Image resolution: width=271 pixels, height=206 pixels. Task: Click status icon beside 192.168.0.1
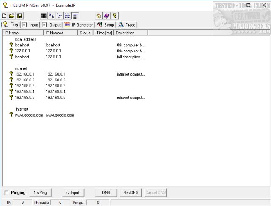(x=11, y=74)
